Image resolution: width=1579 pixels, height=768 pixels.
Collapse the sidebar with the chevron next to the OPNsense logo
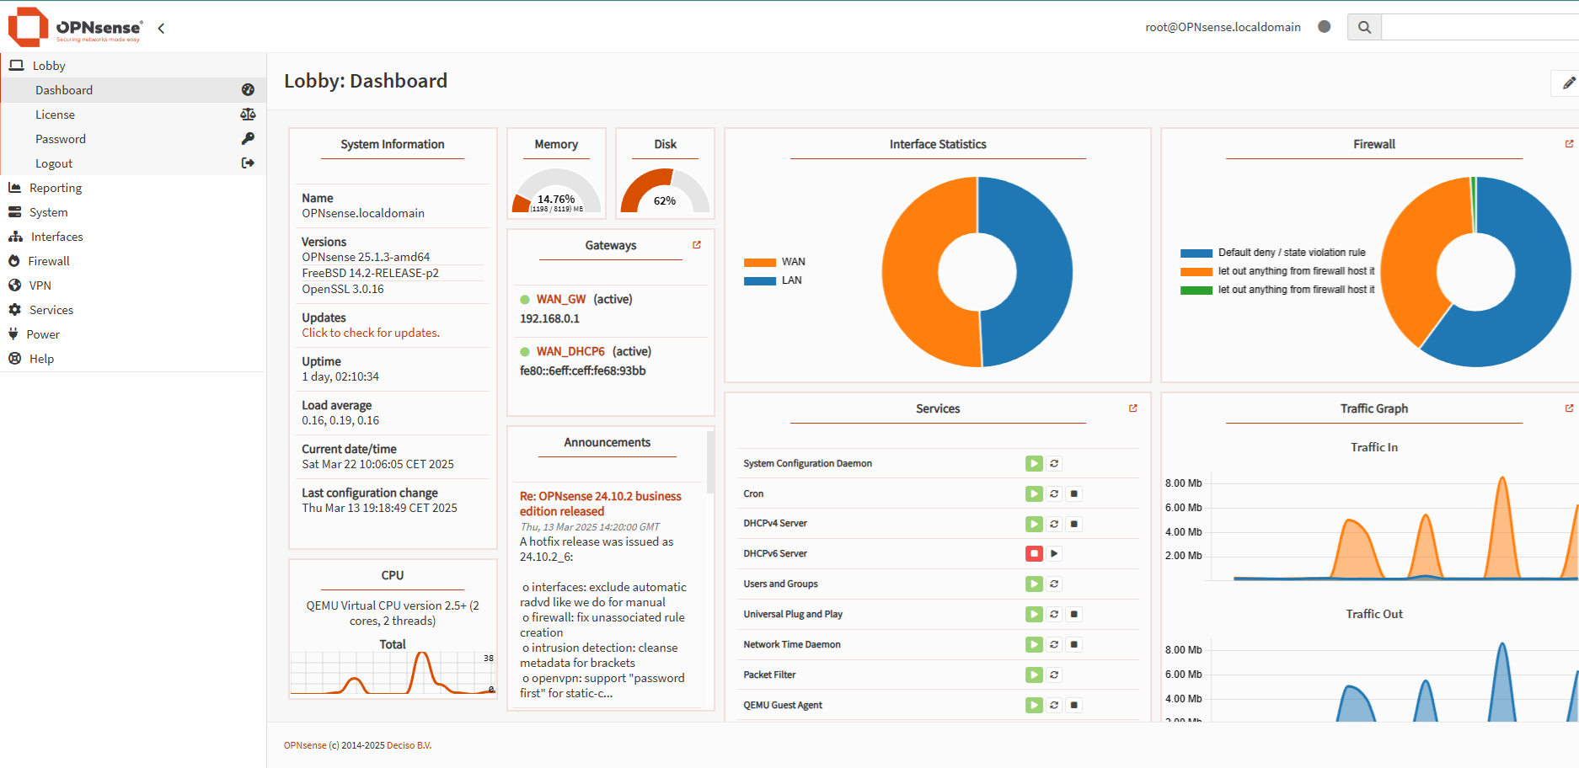pyautogui.click(x=161, y=28)
